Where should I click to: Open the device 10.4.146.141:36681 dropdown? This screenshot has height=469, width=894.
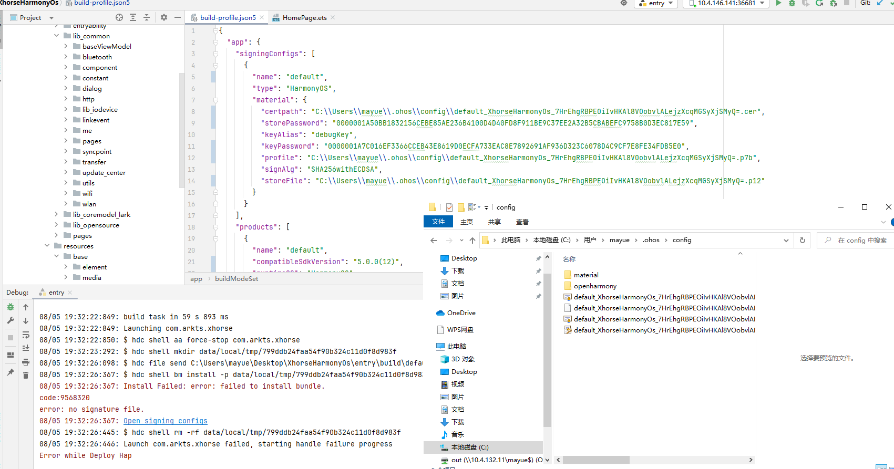pyautogui.click(x=726, y=3)
